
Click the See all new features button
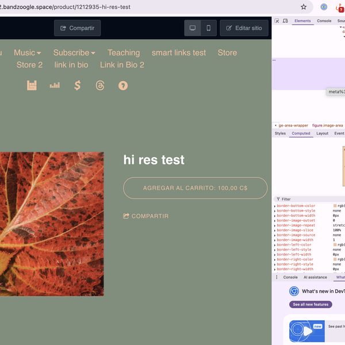[x=310, y=305]
